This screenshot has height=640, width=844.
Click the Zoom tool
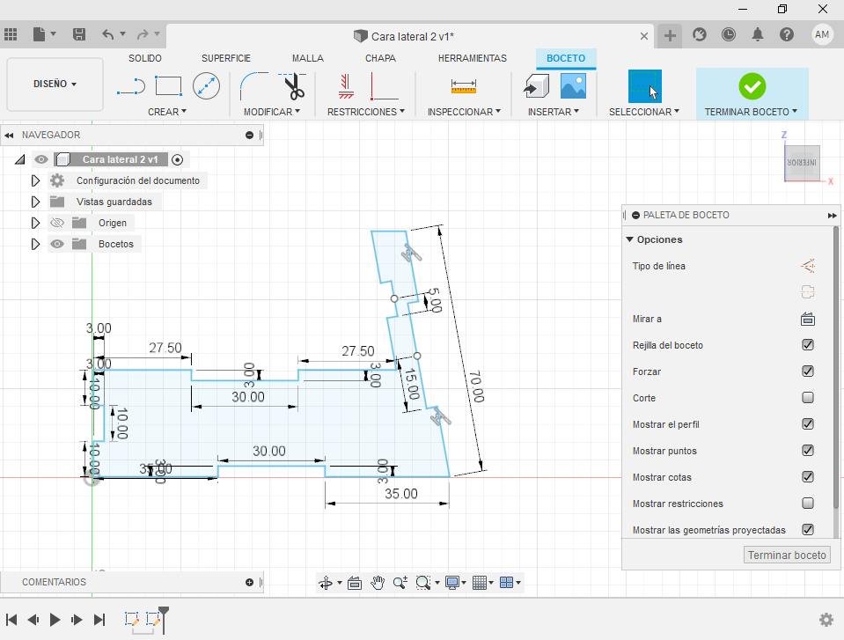[x=400, y=583]
